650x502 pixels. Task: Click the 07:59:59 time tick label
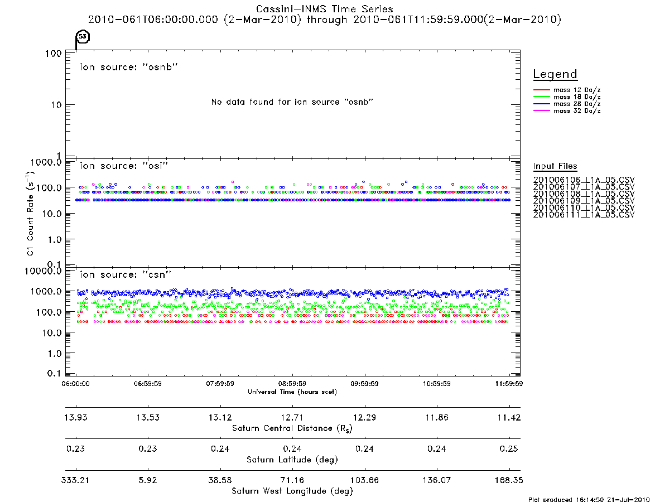[220, 384]
